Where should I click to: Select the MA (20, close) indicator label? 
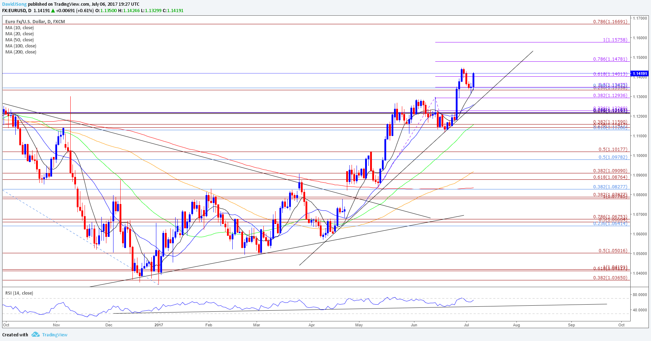click(20, 34)
